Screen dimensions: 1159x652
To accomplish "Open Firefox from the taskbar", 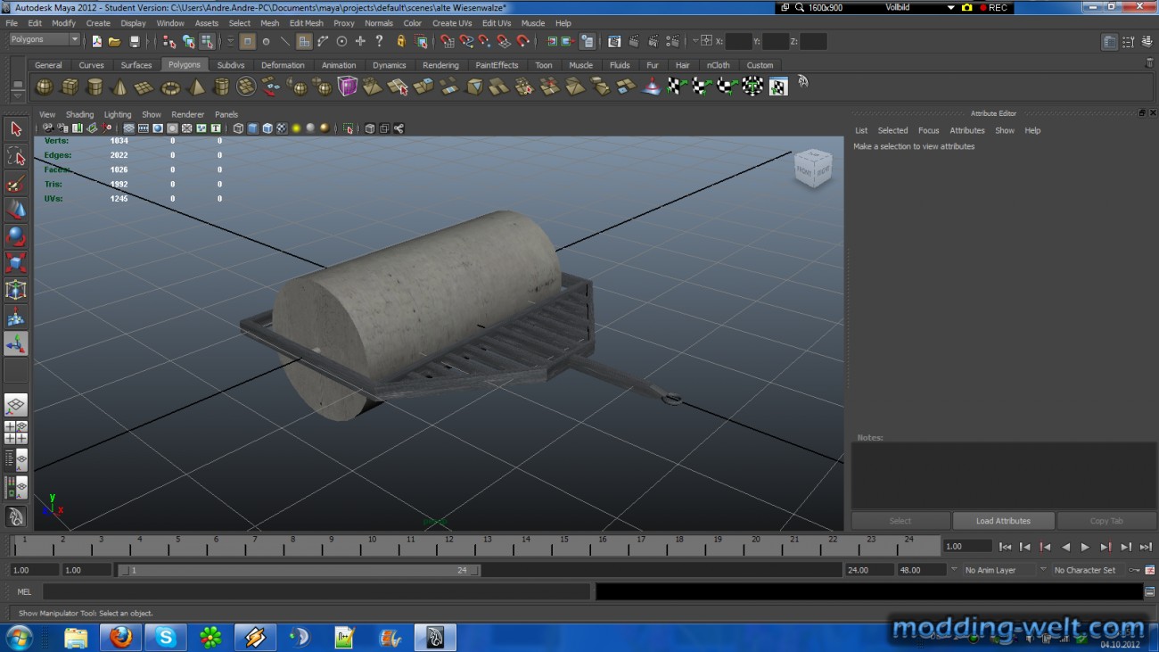I will [x=120, y=638].
